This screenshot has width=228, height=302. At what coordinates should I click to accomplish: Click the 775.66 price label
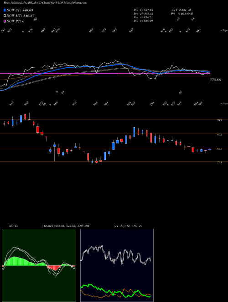(215, 80)
